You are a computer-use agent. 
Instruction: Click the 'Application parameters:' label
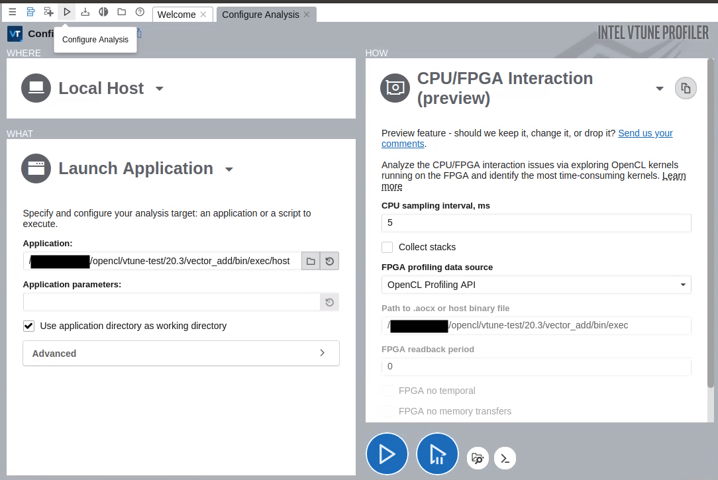tap(72, 285)
